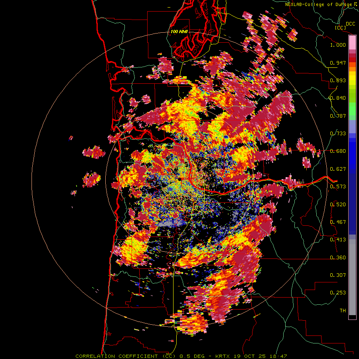Click the [CC] legend unit label

click(340, 28)
